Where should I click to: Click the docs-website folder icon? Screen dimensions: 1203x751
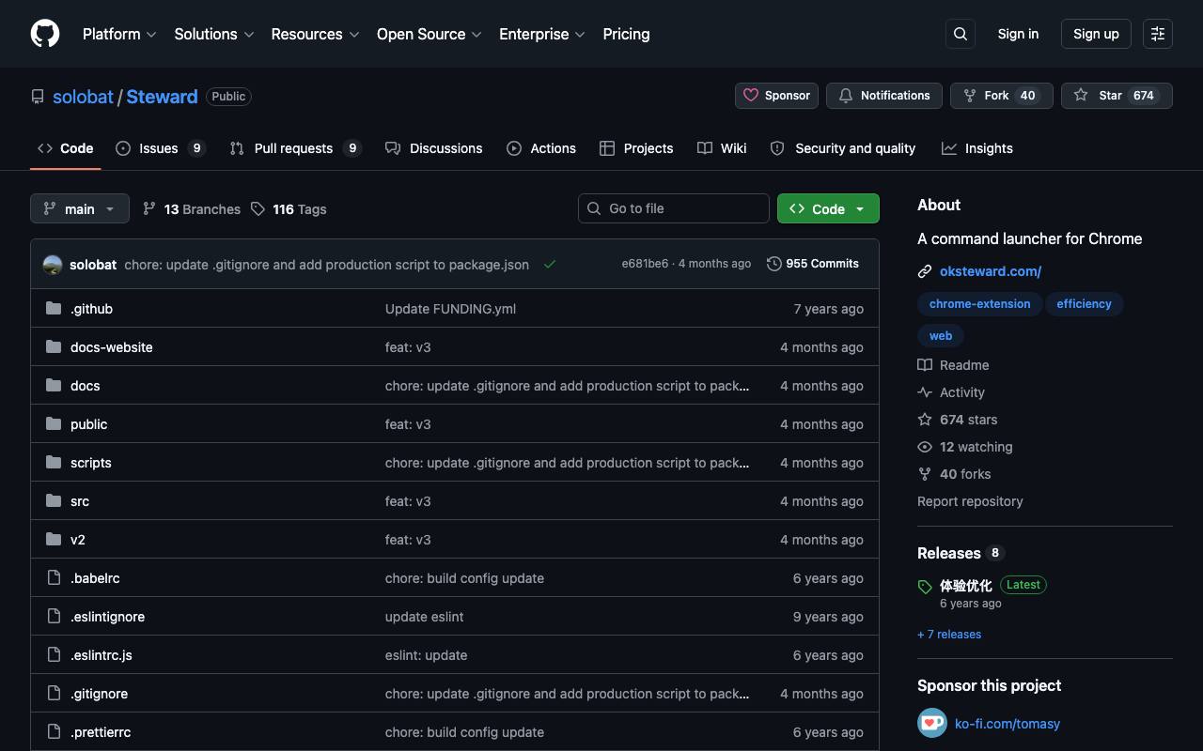(x=54, y=347)
